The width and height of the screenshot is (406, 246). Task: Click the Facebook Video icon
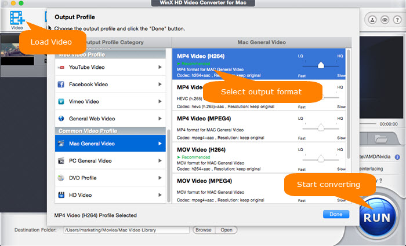pyautogui.click(x=61, y=85)
